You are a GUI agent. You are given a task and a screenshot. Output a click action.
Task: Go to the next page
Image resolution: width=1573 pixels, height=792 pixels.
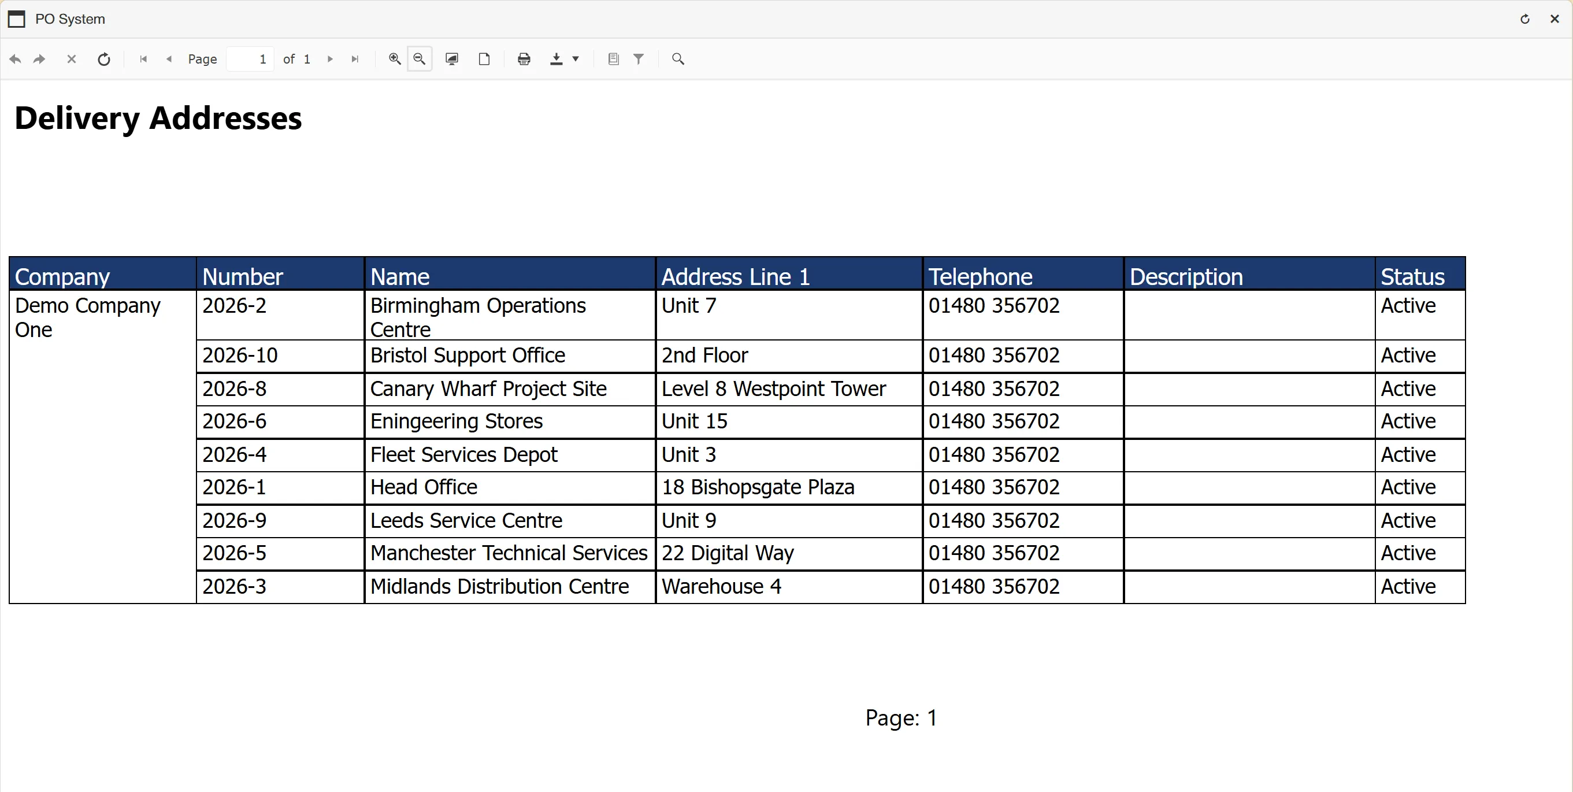coord(331,59)
